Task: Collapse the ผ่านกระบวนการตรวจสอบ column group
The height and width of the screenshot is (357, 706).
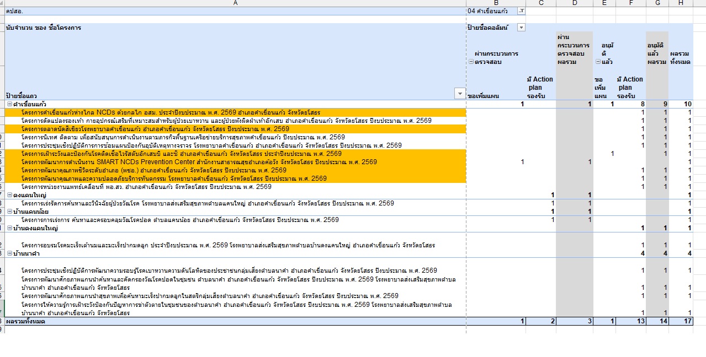Action: click(471, 62)
